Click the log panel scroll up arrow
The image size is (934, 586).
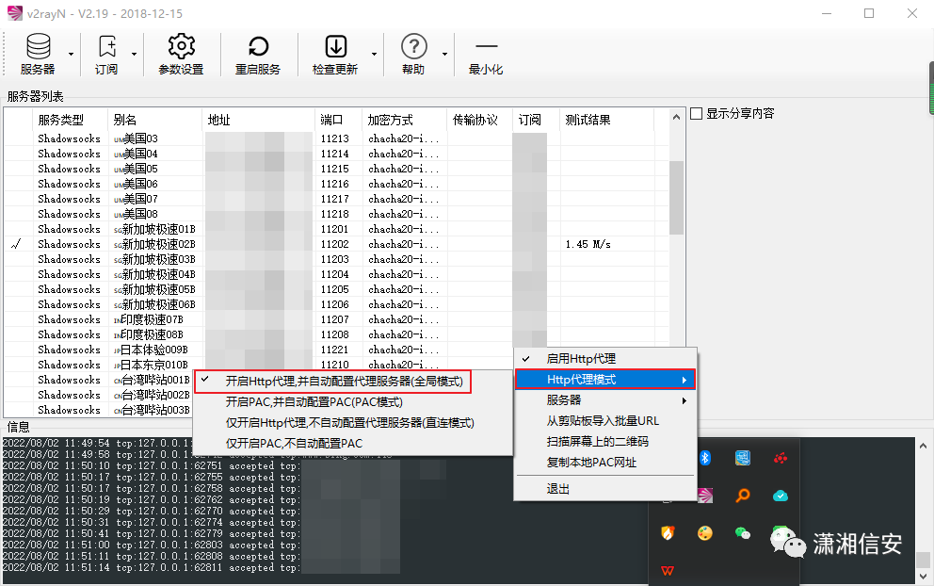coord(923,446)
